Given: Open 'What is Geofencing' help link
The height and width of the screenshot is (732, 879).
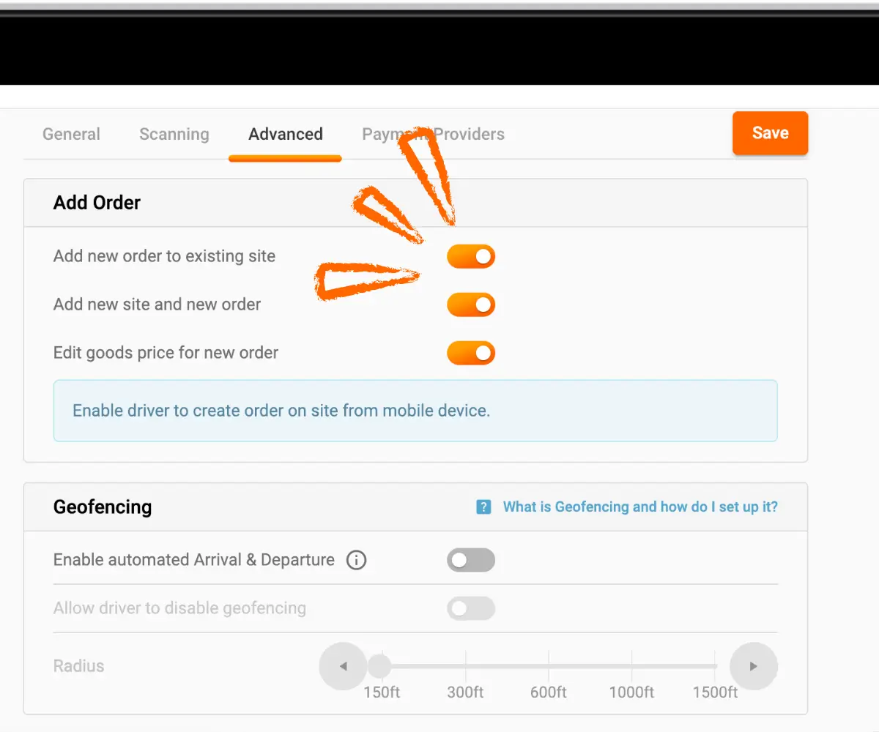Looking at the screenshot, I should click(640, 507).
